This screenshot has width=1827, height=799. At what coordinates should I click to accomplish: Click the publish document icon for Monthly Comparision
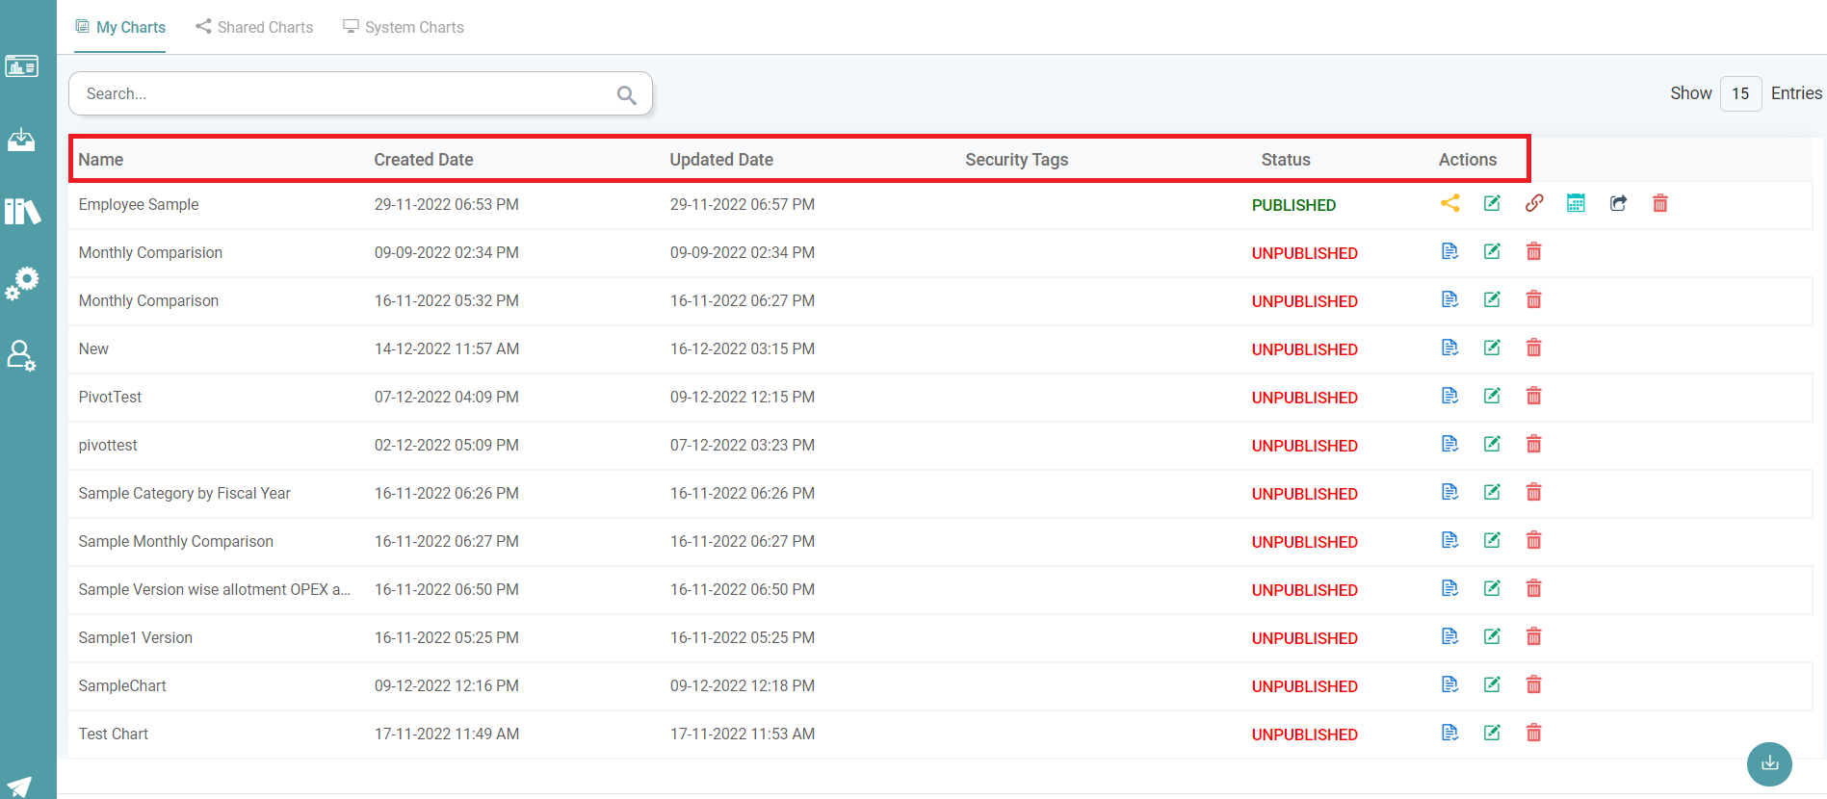coord(1449,251)
